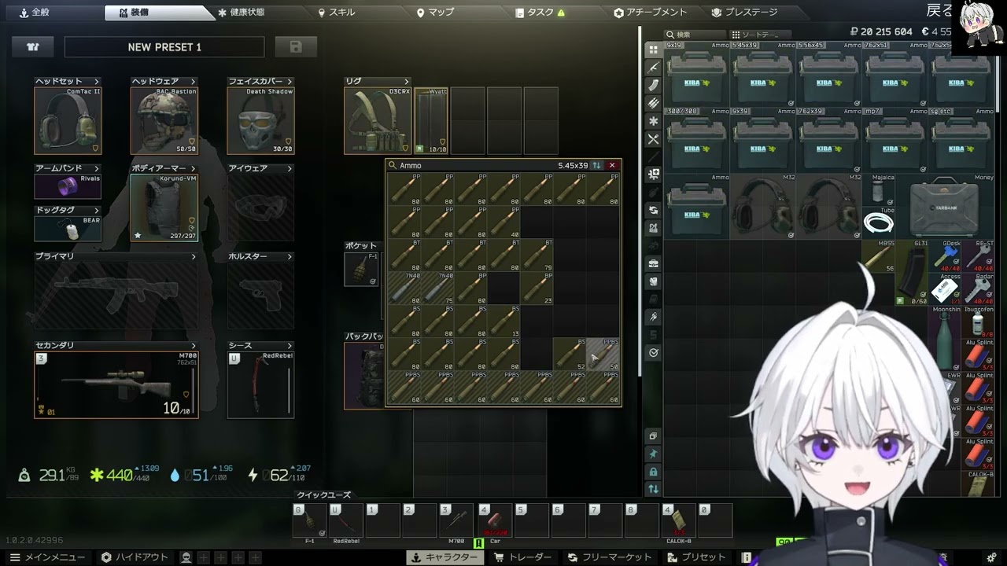Save preset with floppy disk button
Image resolution: width=1007 pixels, height=566 pixels.
[296, 47]
